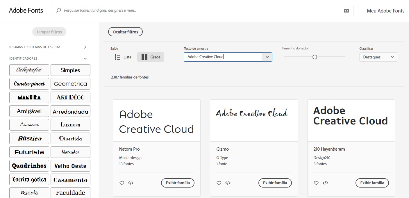Toggle the Amigável tag filter
The width and height of the screenshot is (409, 198).
[x=29, y=111]
